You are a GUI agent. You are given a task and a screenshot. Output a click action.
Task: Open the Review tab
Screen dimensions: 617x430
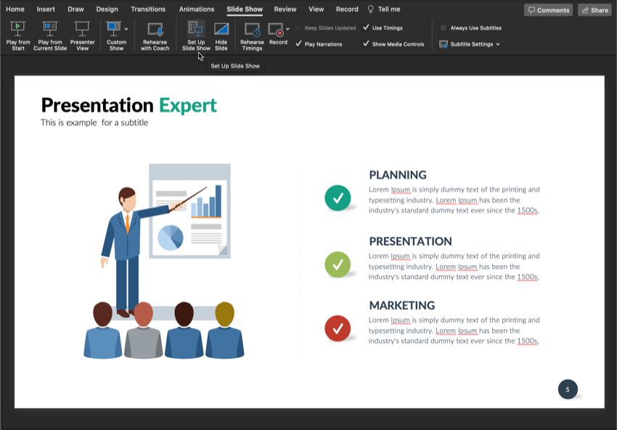[285, 9]
